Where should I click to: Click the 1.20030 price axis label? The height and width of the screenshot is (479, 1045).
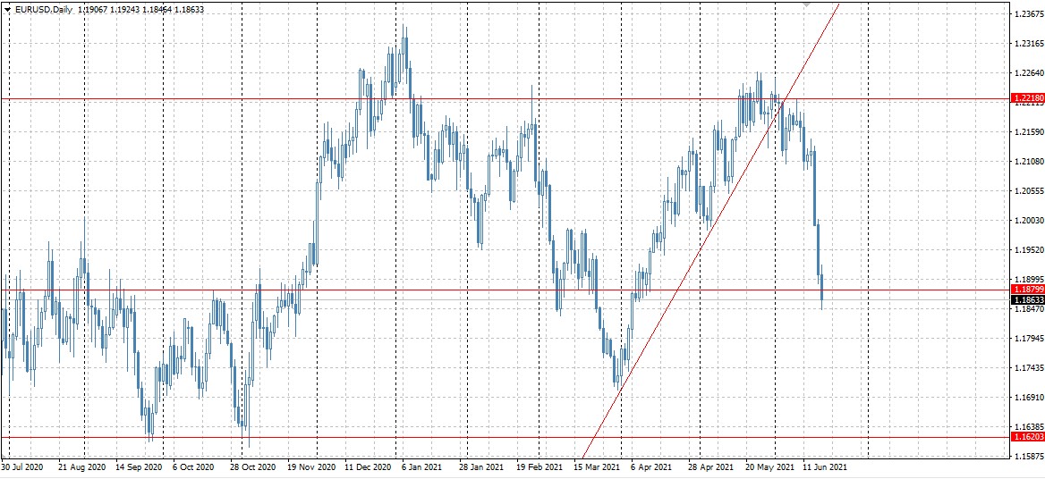pyautogui.click(x=1029, y=220)
